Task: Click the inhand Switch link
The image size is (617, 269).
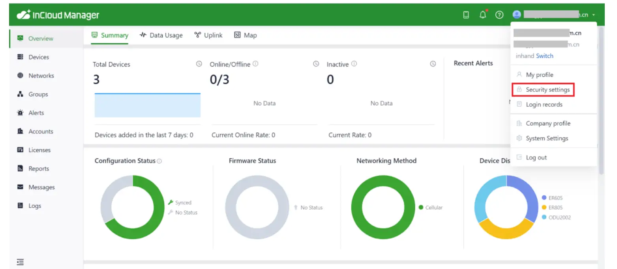Action: click(x=544, y=56)
